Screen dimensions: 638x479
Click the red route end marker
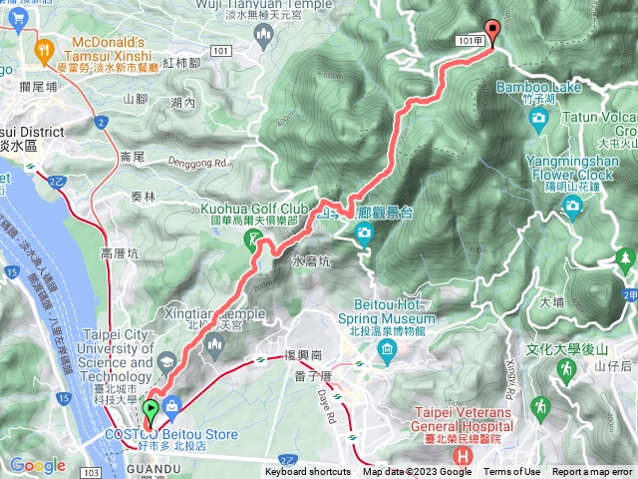[x=492, y=33]
